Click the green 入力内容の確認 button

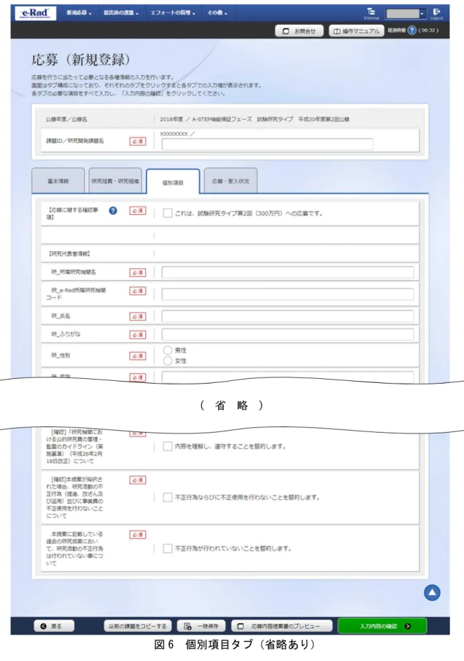[382, 626]
